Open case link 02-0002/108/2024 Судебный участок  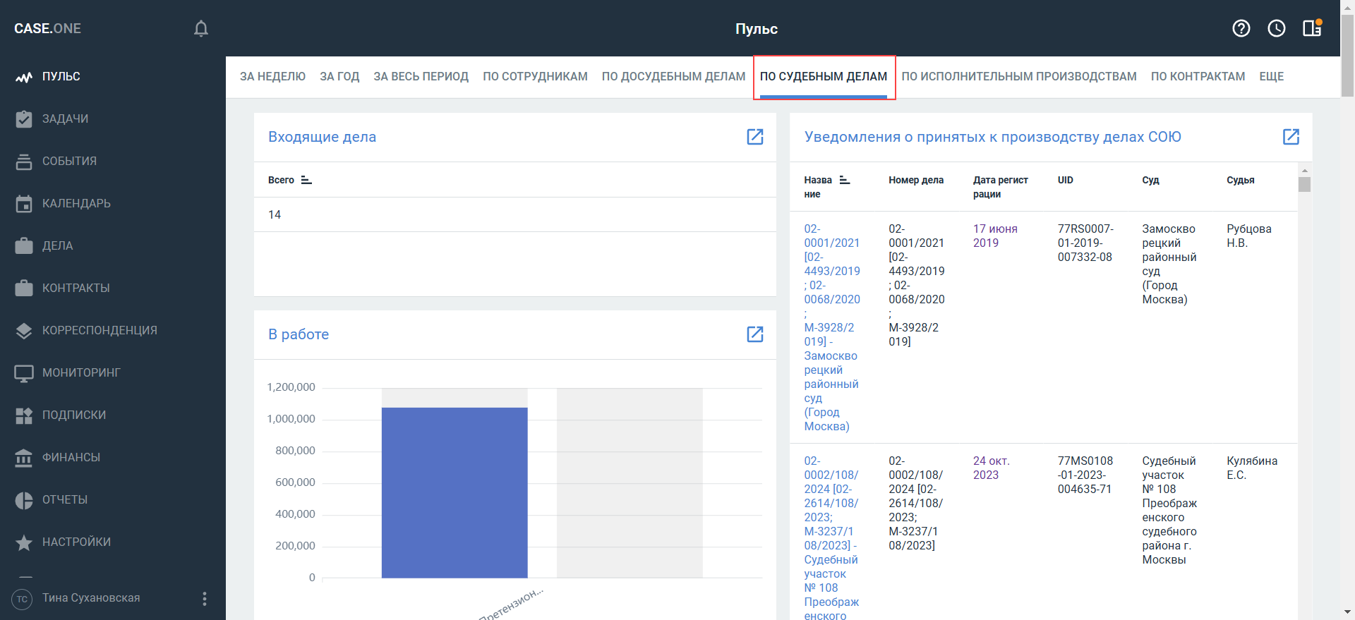(x=832, y=538)
